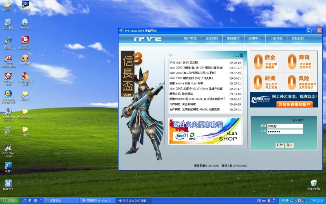The height and width of the screenshot is (204, 326).
Task: Launch the DAEMON Tools Lite icon
Action: coord(8,115)
